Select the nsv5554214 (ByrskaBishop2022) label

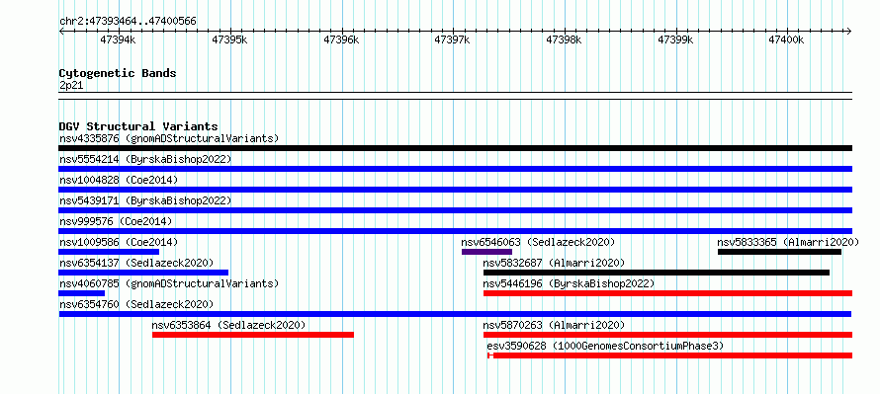pos(145,159)
